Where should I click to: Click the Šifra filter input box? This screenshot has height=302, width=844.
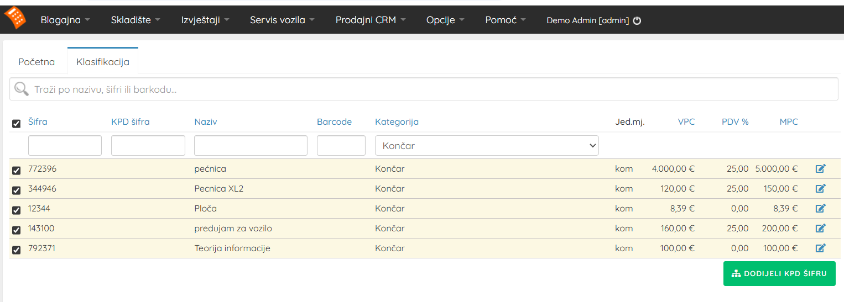pos(65,146)
